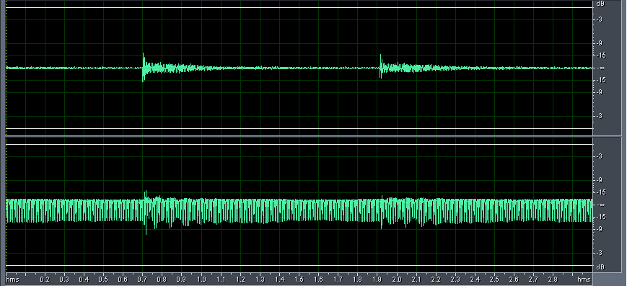The height and width of the screenshot is (286, 627).
Task: Click first large spike in lower channel waveform
Action: pos(146,212)
